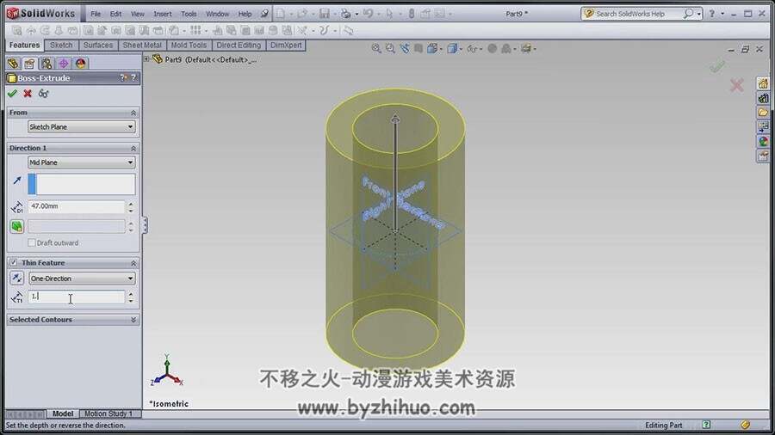Switch to the Surfaces tab
The width and height of the screenshot is (775, 435).
tap(98, 45)
